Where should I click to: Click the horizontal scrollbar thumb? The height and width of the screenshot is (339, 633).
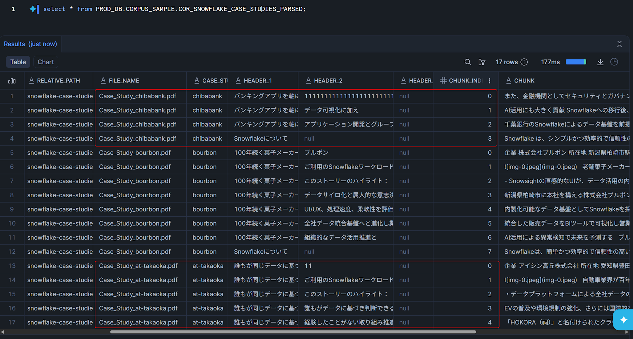tap(293, 332)
